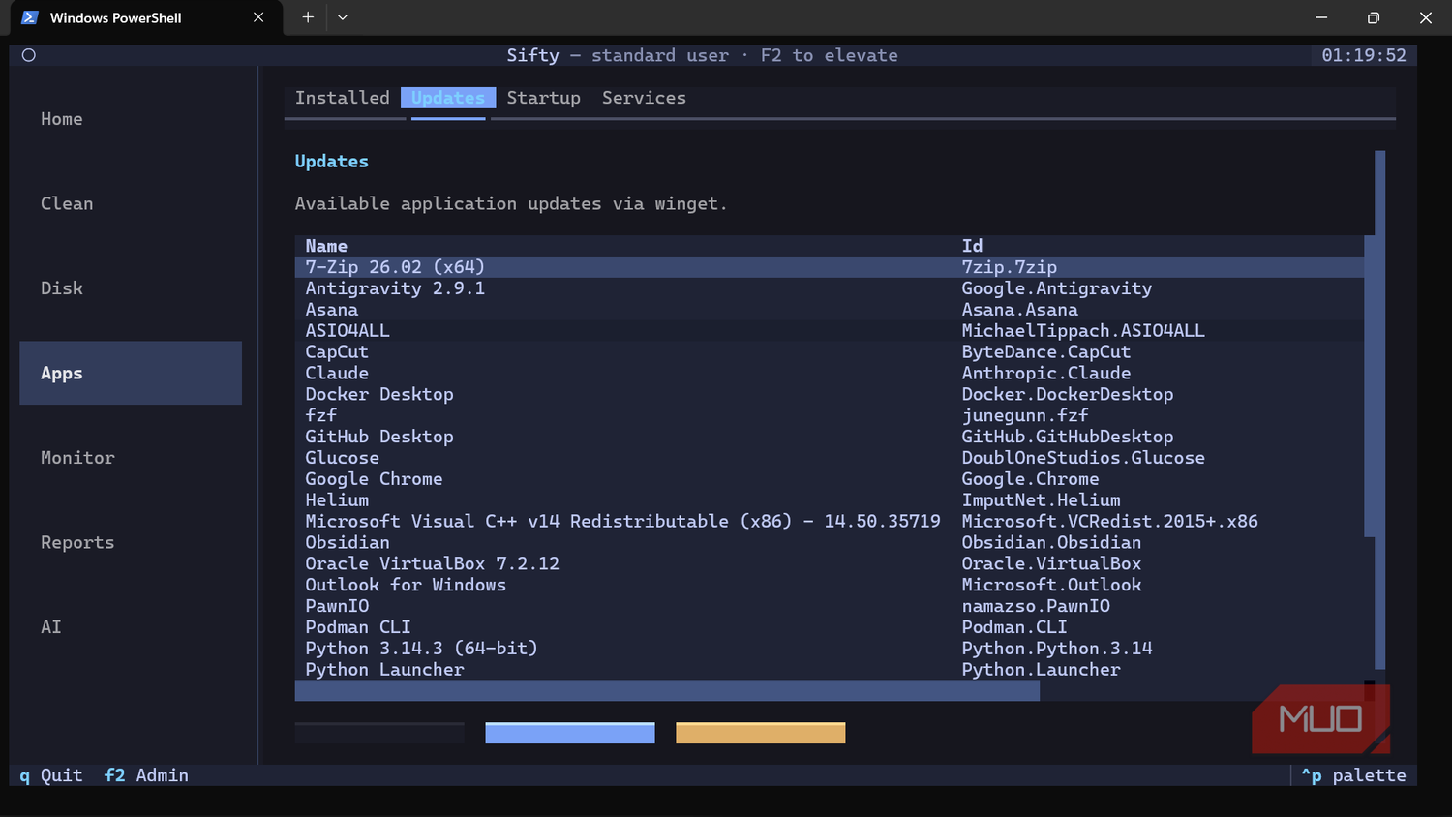Click the Microsoft.VCRedist.2015+.x86 Id cell
1452x817 pixels.
1109,522
